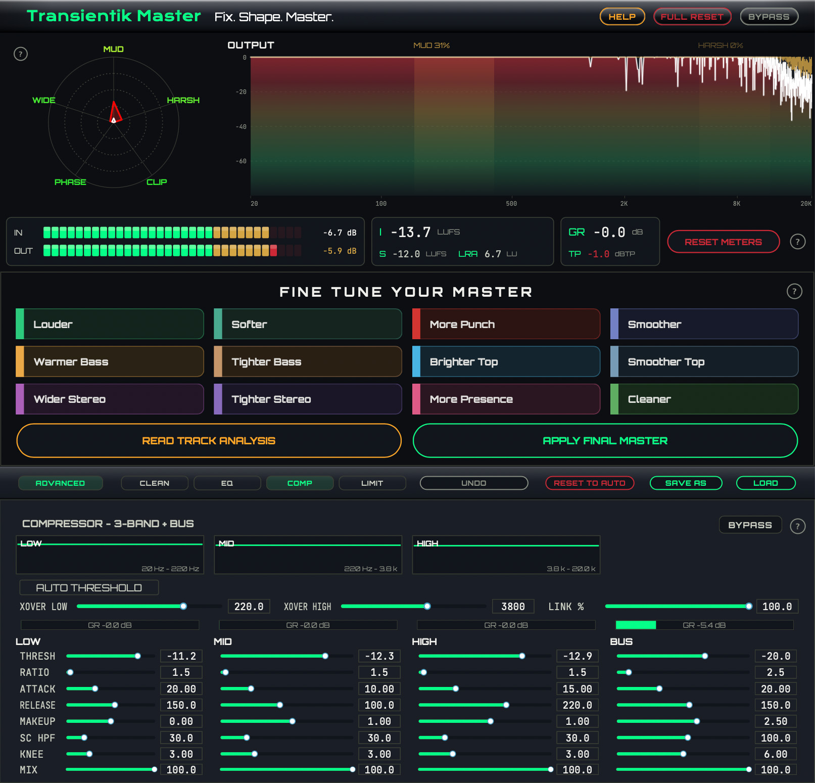
Task: Toggle AUTO THRESHOLD
Action: pyautogui.click(x=89, y=587)
